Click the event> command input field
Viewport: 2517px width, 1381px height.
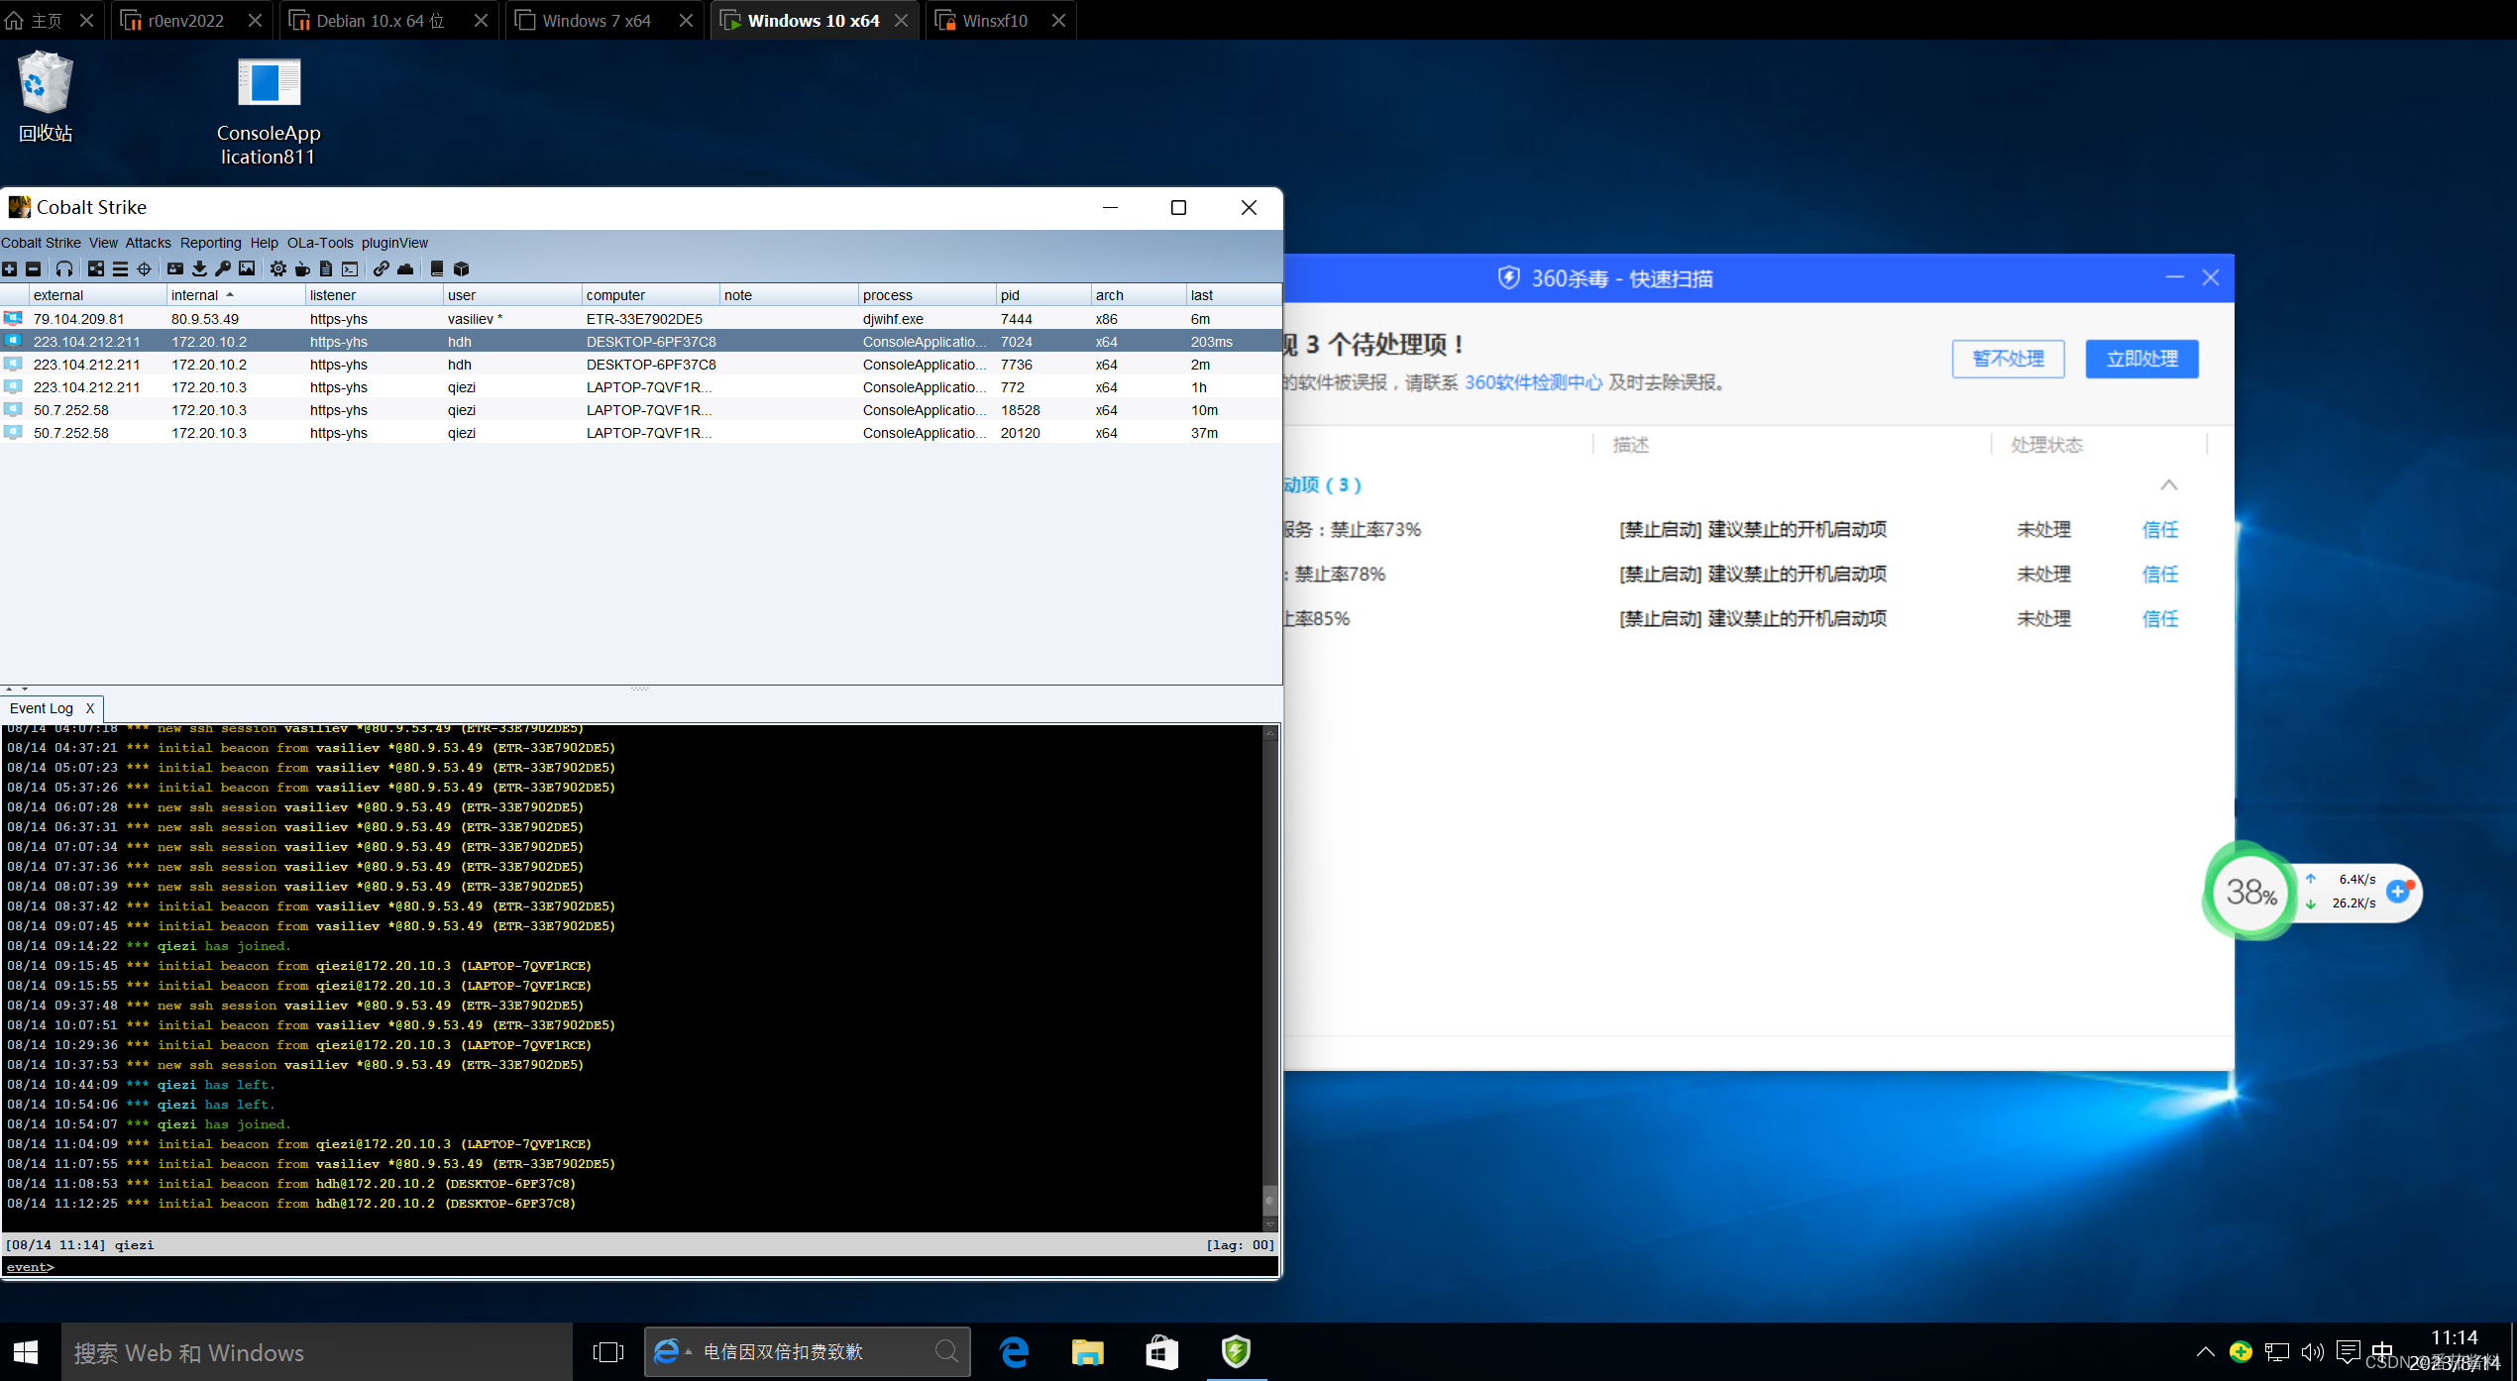tap(664, 1267)
